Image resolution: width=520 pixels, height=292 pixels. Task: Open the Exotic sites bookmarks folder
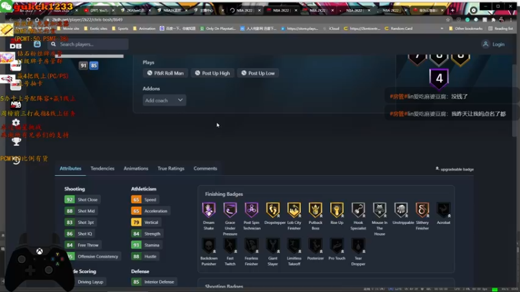[96, 29]
